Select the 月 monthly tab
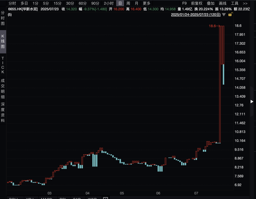The height and width of the screenshot is (199, 256). click(x=136, y=3)
